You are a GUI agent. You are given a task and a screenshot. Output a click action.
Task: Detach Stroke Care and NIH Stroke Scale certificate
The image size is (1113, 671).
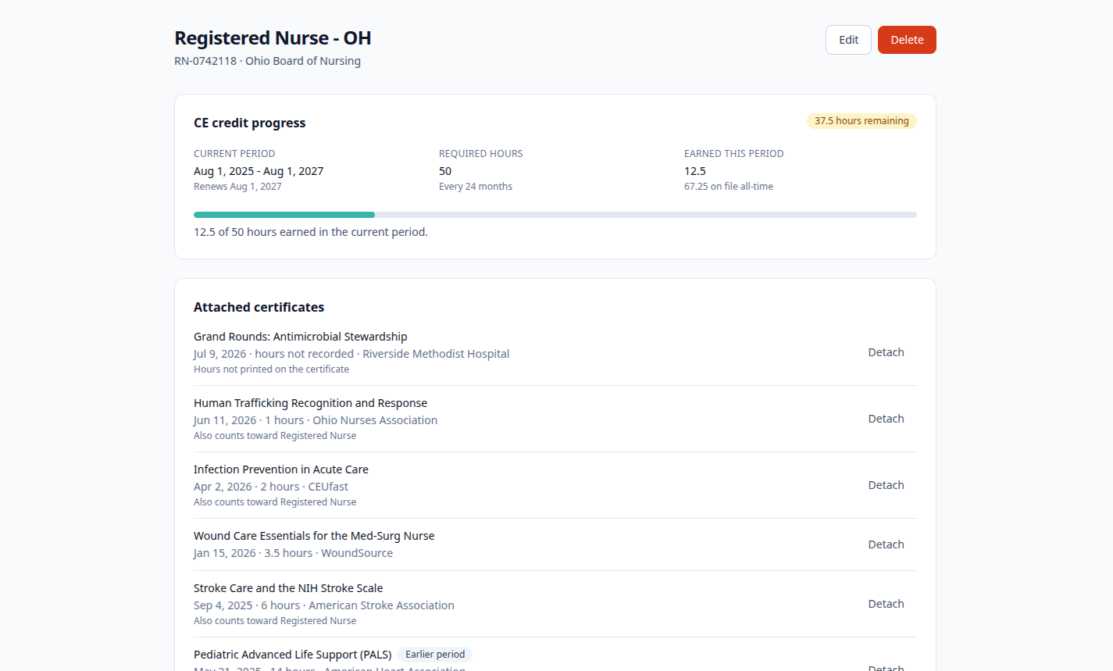886,604
